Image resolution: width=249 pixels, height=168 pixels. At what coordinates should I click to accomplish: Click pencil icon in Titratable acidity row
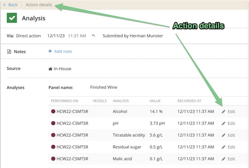pos(223,135)
